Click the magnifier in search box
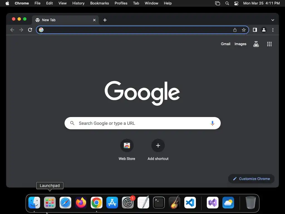 tap(72, 123)
